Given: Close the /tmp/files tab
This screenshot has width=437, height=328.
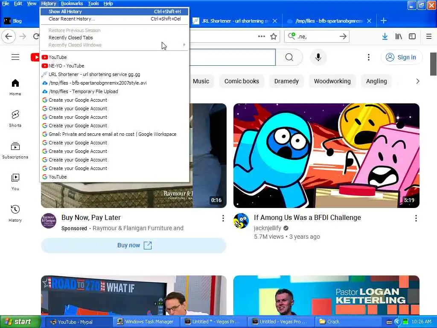Looking at the screenshot, I should click(369, 21).
